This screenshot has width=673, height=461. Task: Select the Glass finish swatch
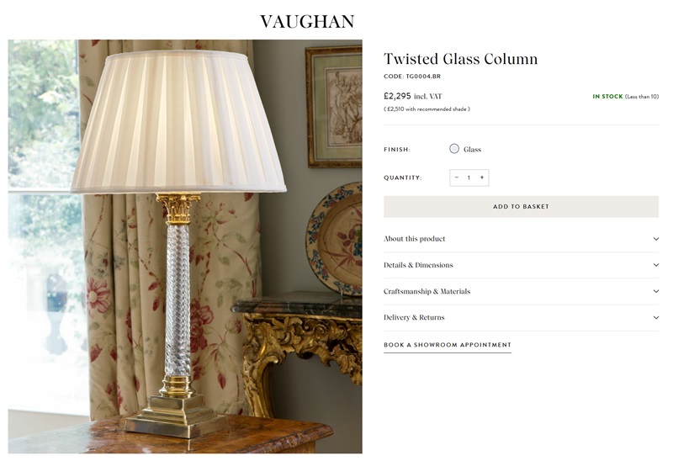pyautogui.click(x=454, y=149)
